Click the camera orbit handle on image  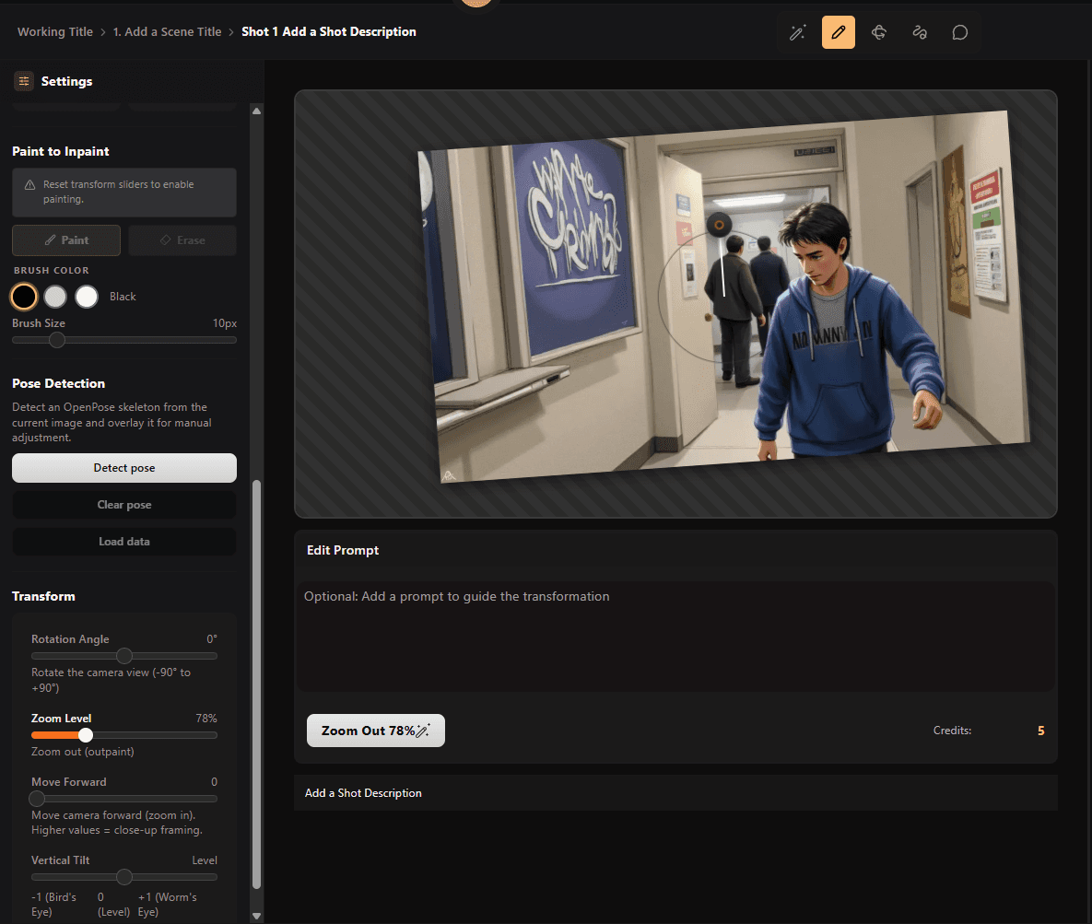click(719, 223)
